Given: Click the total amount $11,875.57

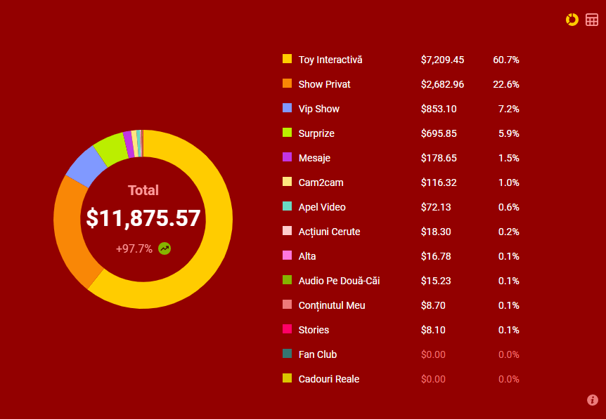Looking at the screenshot, I should 143,218.
